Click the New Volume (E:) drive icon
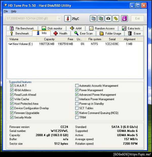This screenshot has width=152, height=157. pos(10,44)
